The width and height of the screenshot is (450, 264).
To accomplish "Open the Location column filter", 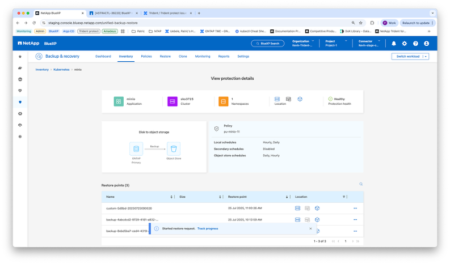I will click(x=344, y=197).
